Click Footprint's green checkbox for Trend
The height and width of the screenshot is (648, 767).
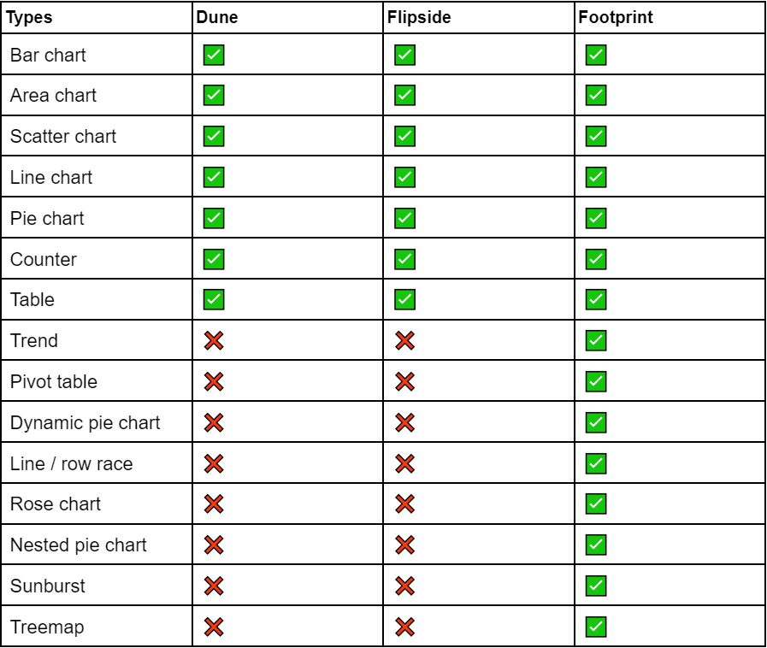pos(595,341)
